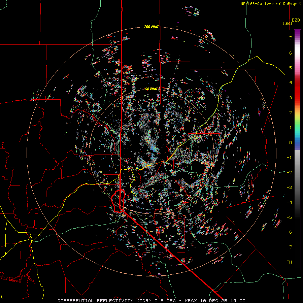Click the 2 dB scale label
This screenshot has width=303, height=303.
click(291, 113)
